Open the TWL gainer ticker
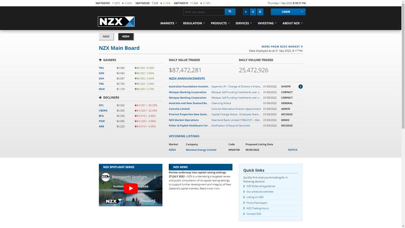This screenshot has height=228, width=405. tap(101, 84)
